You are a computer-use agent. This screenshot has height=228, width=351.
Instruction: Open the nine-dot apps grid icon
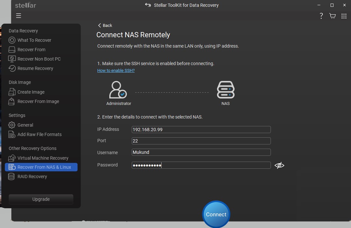pos(344,16)
